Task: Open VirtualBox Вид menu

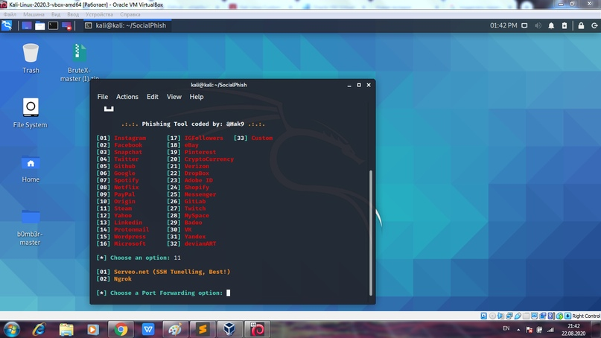Action: (56, 14)
